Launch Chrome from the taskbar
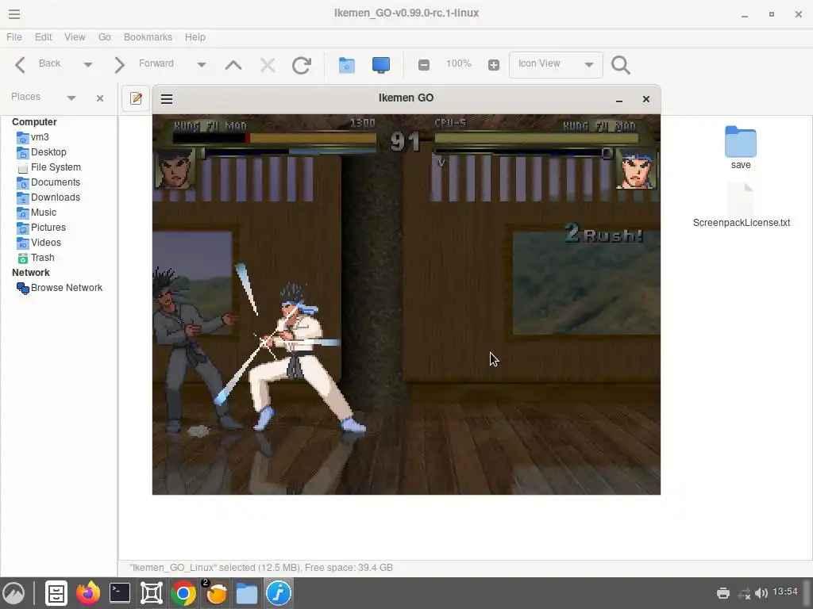The width and height of the screenshot is (813, 609). click(183, 593)
